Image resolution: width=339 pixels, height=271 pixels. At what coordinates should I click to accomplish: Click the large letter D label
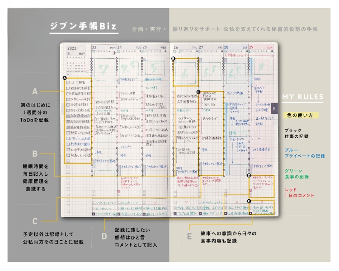coord(104,236)
